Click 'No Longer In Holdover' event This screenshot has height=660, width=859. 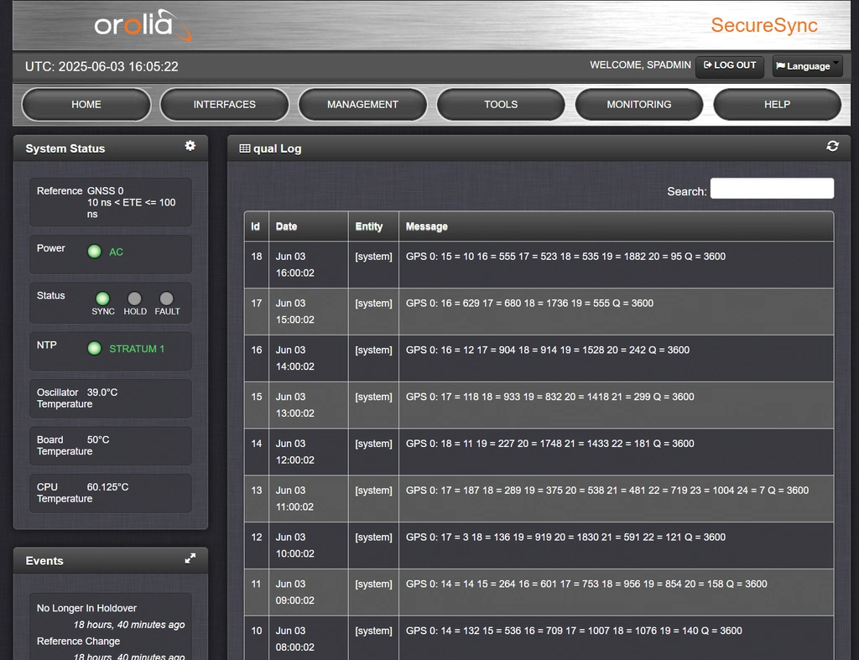(x=86, y=608)
